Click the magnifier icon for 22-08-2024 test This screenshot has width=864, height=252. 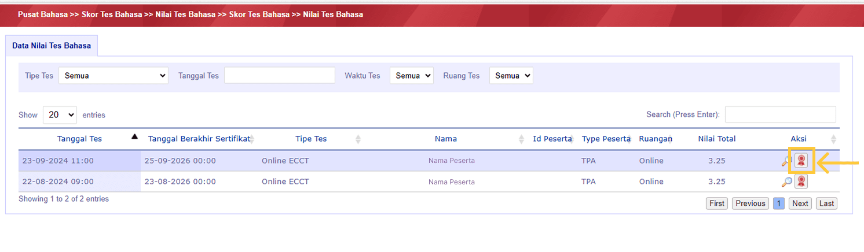pos(786,182)
